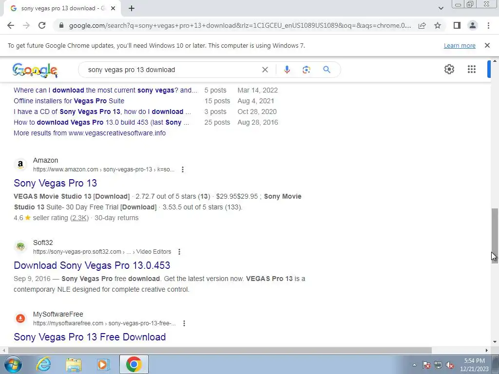This screenshot has height=374, width=499.
Task: Clear the search box text
Action: pyautogui.click(x=265, y=70)
